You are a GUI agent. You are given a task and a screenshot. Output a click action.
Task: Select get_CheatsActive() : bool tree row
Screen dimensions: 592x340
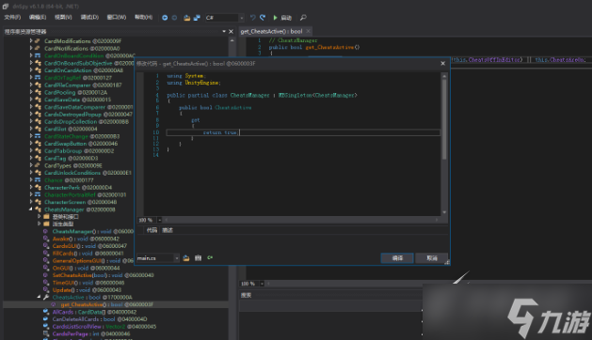point(116,304)
